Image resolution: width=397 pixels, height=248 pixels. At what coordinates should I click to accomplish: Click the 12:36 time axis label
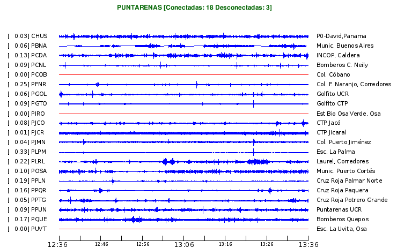point(57,244)
